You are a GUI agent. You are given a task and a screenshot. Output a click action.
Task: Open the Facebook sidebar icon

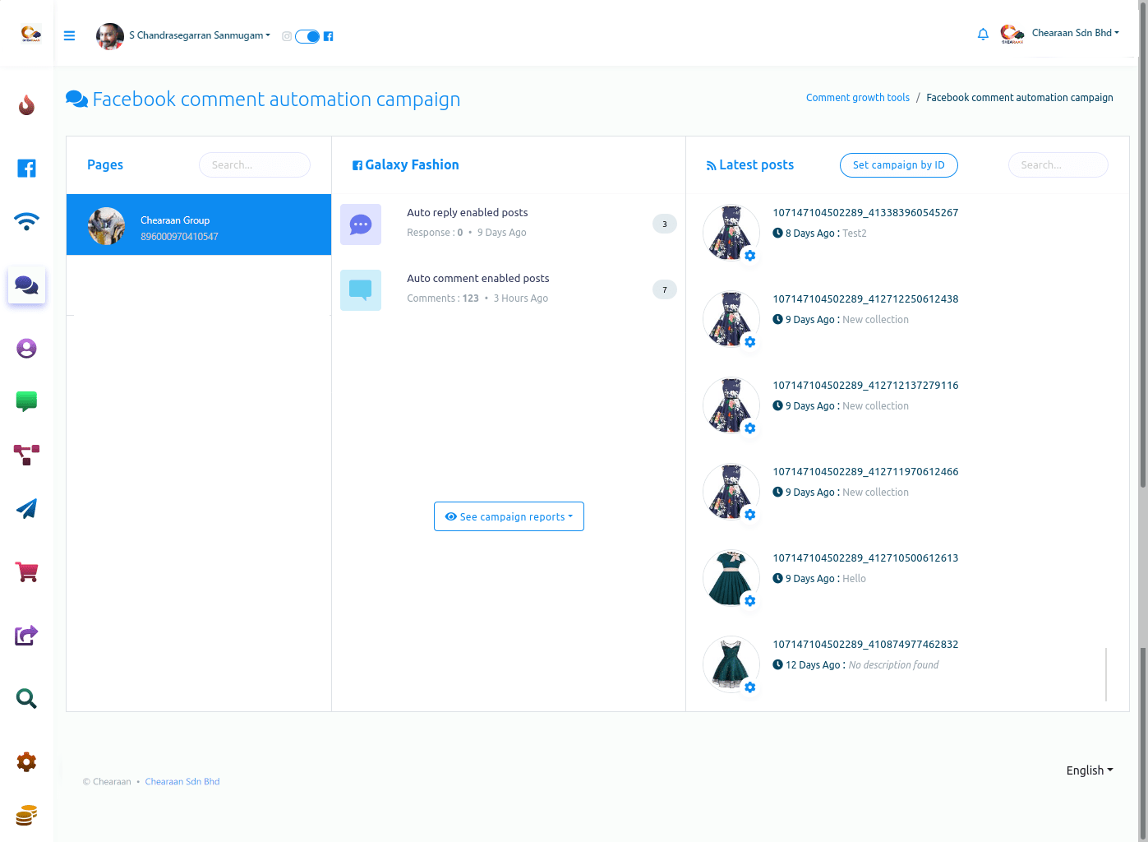point(26,169)
